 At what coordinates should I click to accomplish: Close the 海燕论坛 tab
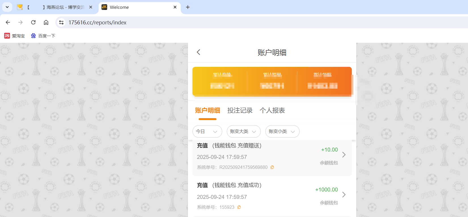[91, 7]
